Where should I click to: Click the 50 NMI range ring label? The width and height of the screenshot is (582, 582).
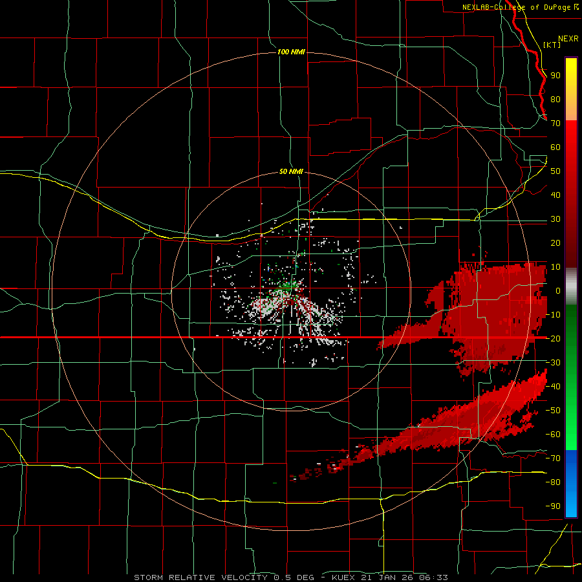point(291,171)
